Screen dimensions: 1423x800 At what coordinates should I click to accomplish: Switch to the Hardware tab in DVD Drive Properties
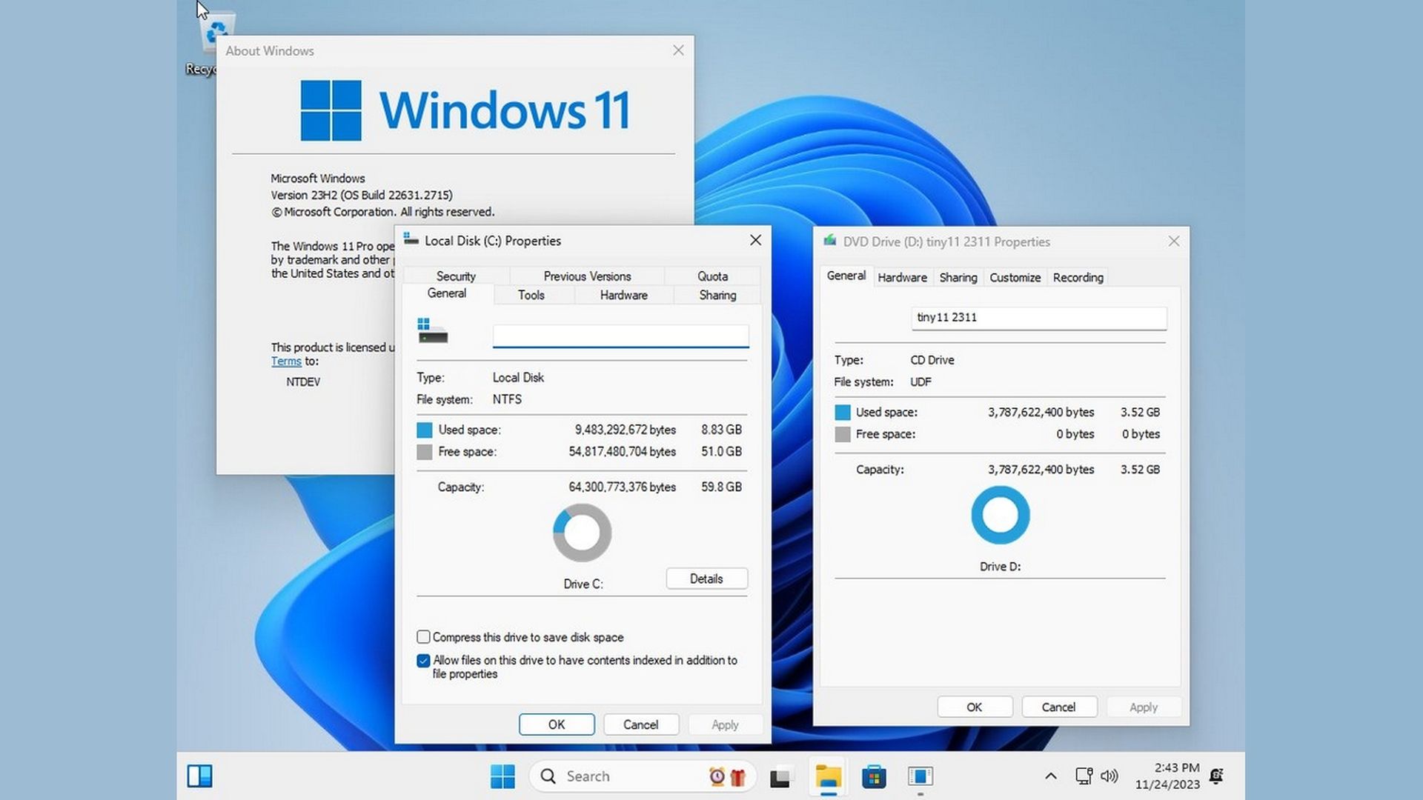pyautogui.click(x=902, y=277)
